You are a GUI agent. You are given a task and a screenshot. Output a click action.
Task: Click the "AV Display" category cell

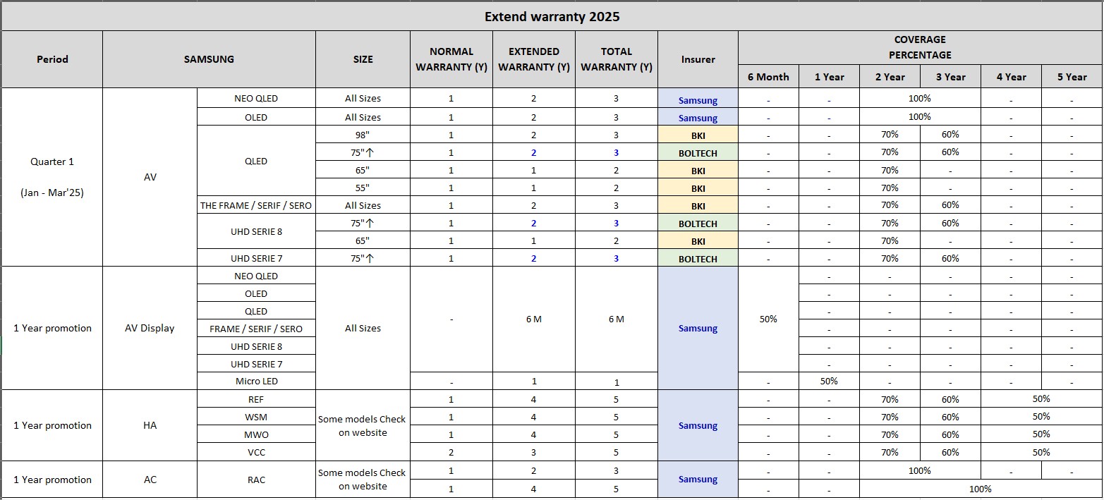click(x=150, y=328)
